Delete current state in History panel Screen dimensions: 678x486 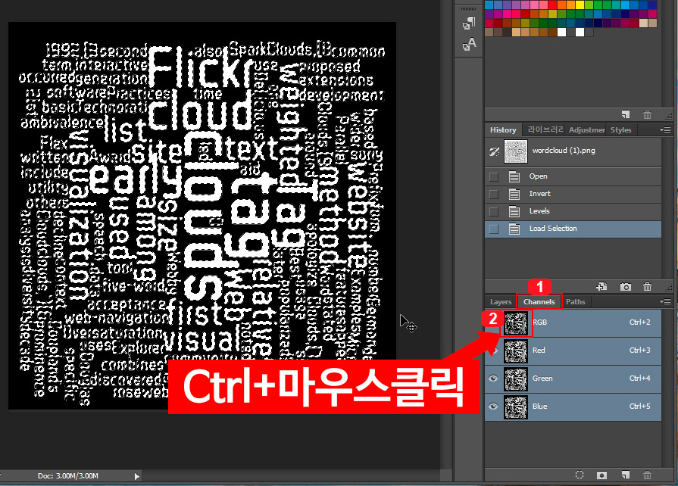tap(647, 286)
